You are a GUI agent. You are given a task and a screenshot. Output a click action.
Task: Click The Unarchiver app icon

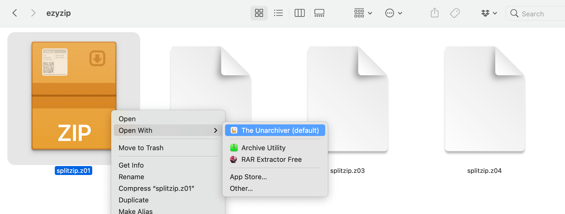pos(234,130)
